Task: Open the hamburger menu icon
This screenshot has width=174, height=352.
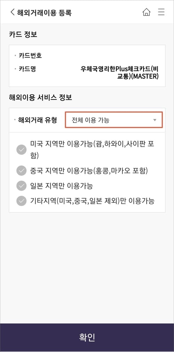Action: (x=161, y=12)
